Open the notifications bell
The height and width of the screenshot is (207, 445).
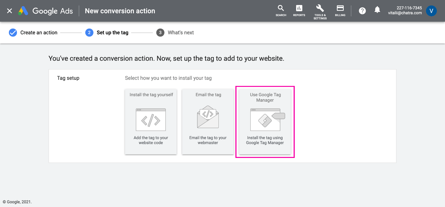pos(377,10)
